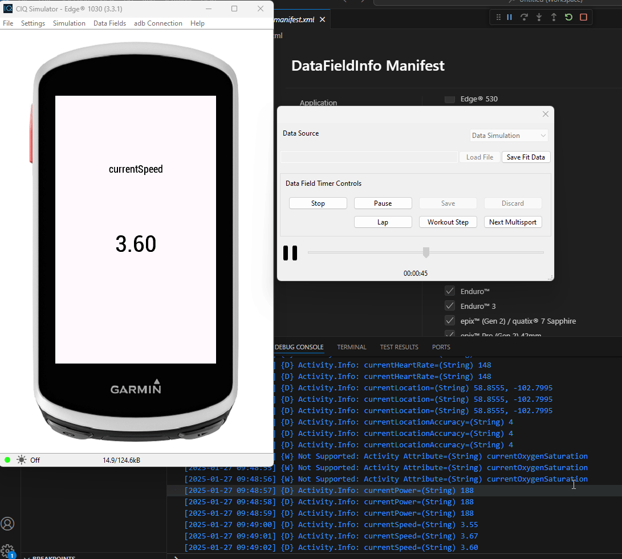Screen dimensions: 622x559
Task: Stop debugging with the red square icon
Action: 584,17
